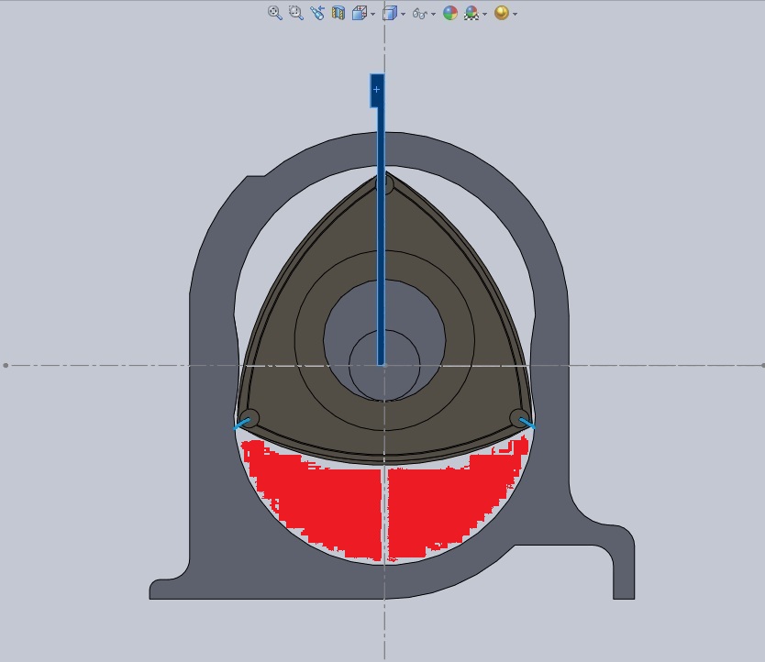Viewport: 765px width, 662px height.
Task: Select the left blue apex seal on rotor
Action: point(242,424)
